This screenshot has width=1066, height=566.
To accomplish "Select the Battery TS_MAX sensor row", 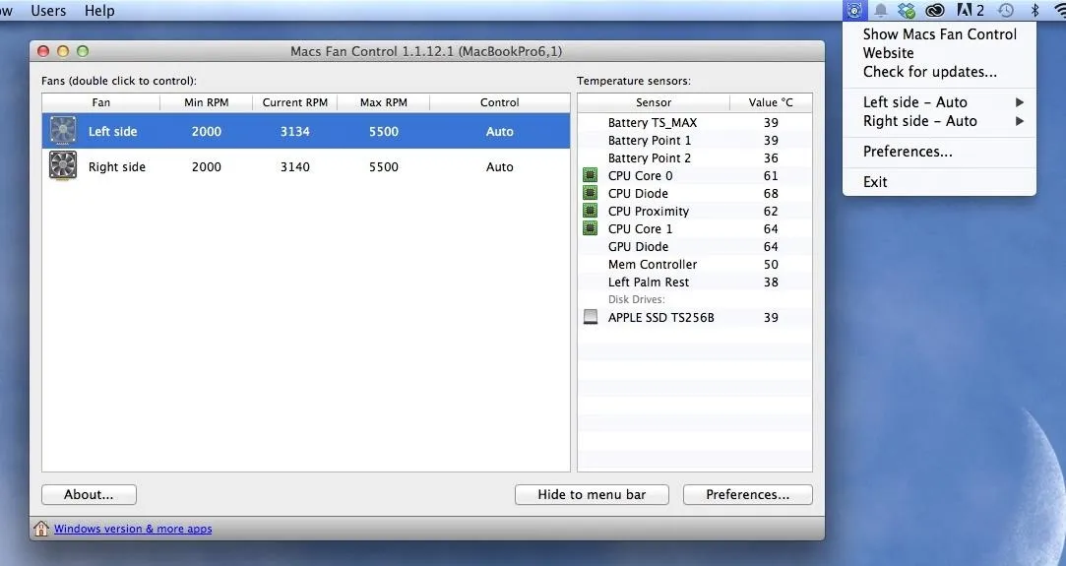I will [695, 122].
